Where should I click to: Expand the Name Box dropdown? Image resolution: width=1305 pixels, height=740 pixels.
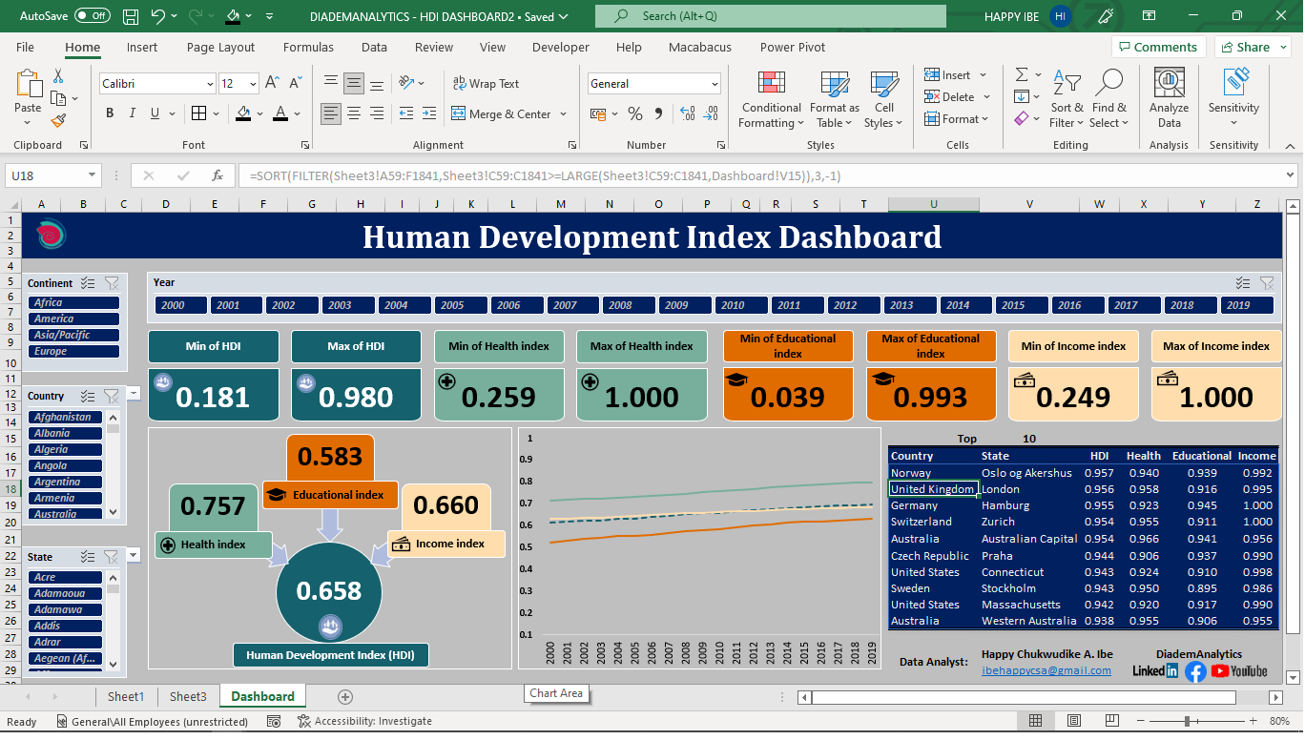click(x=92, y=175)
